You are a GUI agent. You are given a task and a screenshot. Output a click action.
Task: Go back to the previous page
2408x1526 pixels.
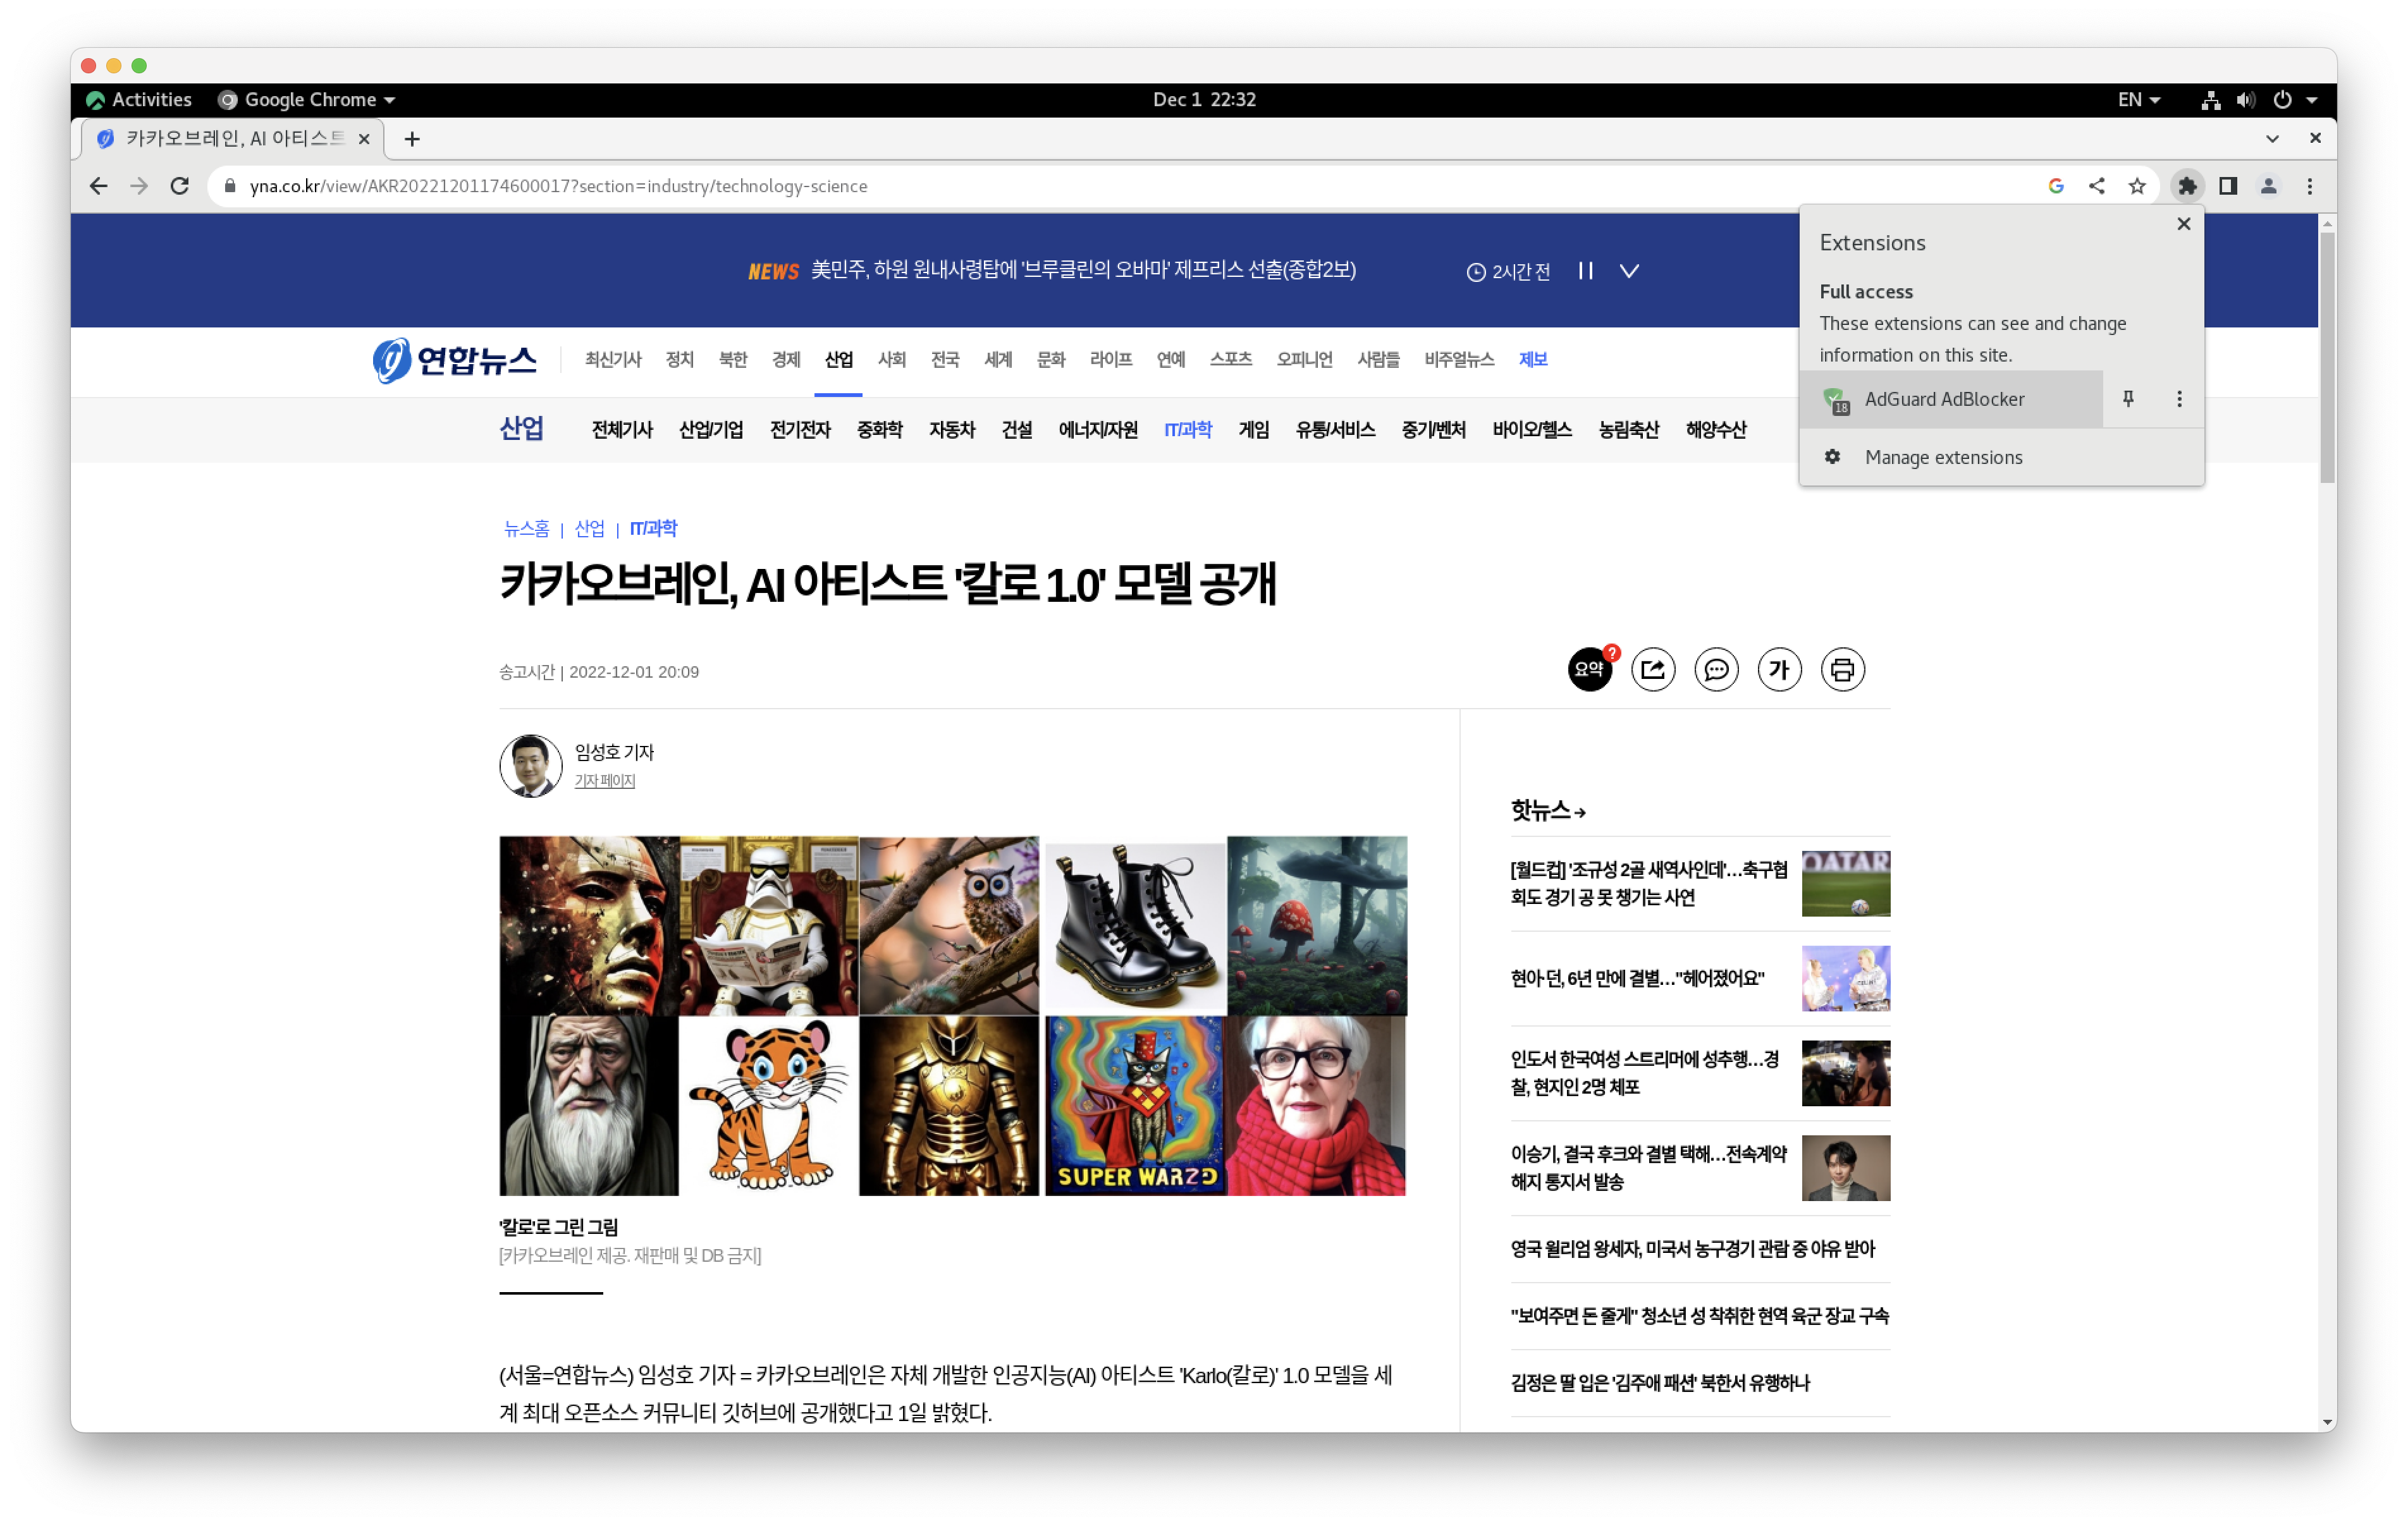tap(98, 186)
